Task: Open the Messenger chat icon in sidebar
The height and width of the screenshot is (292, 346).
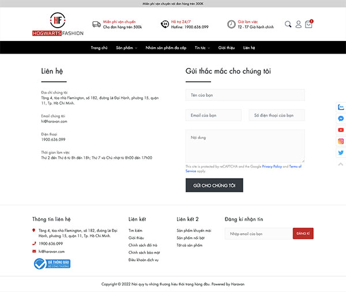Action: click(x=341, y=119)
